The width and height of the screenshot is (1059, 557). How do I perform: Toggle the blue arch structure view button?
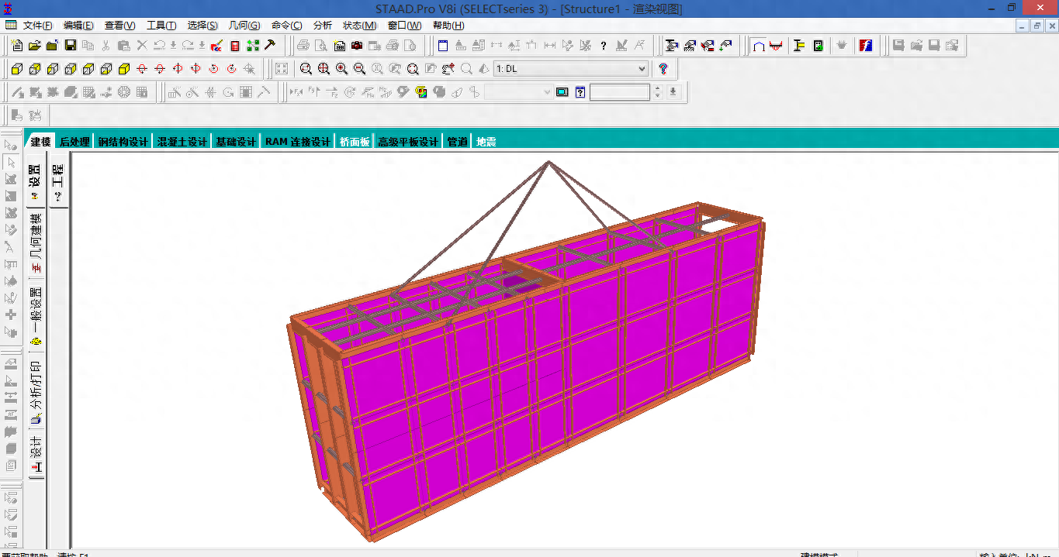[758, 46]
